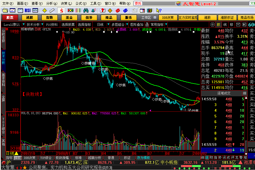This screenshot has width=255, height=170.
Task: Click the yellow four-way arrow move icon
Action: (44, 11)
